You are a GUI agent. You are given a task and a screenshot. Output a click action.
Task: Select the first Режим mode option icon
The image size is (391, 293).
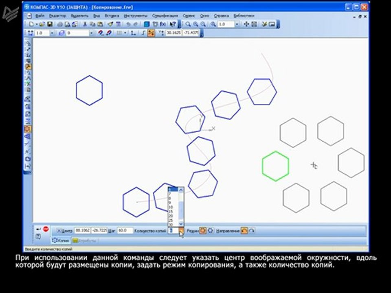point(203,231)
